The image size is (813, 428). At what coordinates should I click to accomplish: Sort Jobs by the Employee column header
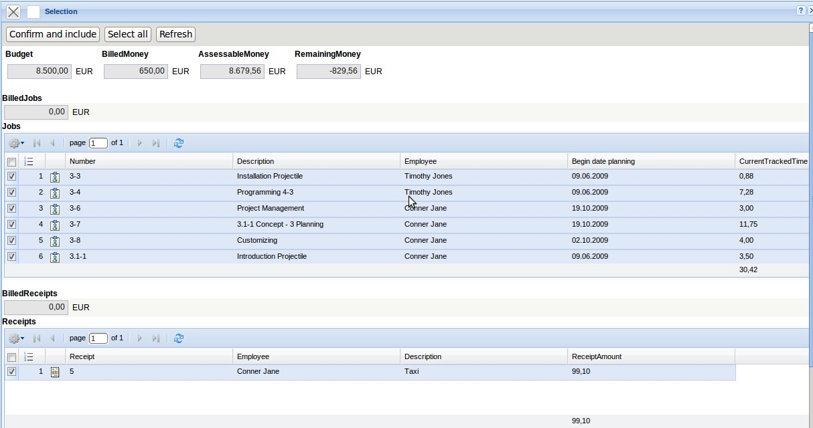(420, 161)
